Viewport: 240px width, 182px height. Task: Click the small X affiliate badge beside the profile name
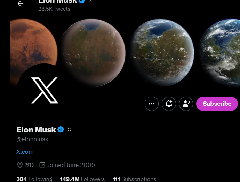[69, 130]
